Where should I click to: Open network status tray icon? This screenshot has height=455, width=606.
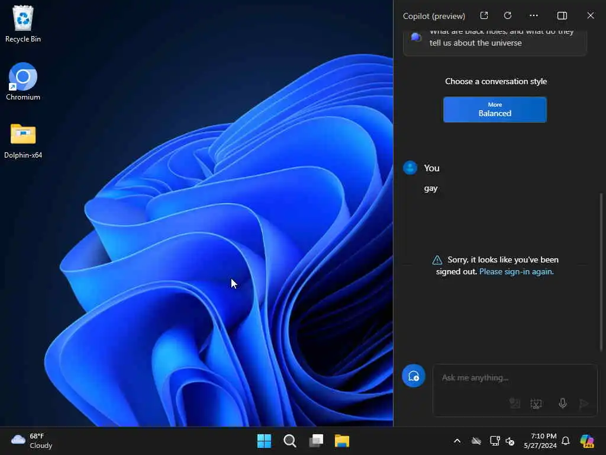495,441
